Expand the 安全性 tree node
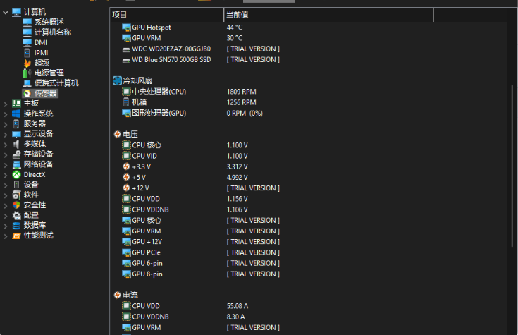 (6, 206)
